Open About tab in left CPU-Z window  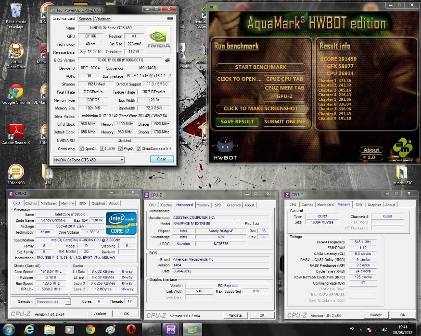tap(114, 204)
